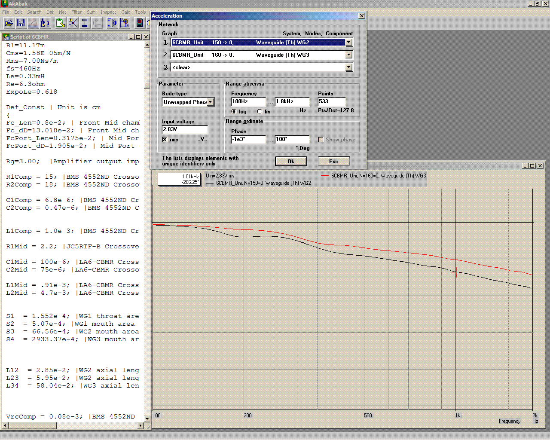Click the greyed-out spectrum plot toolbar icon
Screen dimensions: 550x440
[x=33, y=23]
